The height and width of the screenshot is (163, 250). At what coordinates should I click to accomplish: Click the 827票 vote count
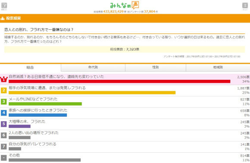point(245,99)
